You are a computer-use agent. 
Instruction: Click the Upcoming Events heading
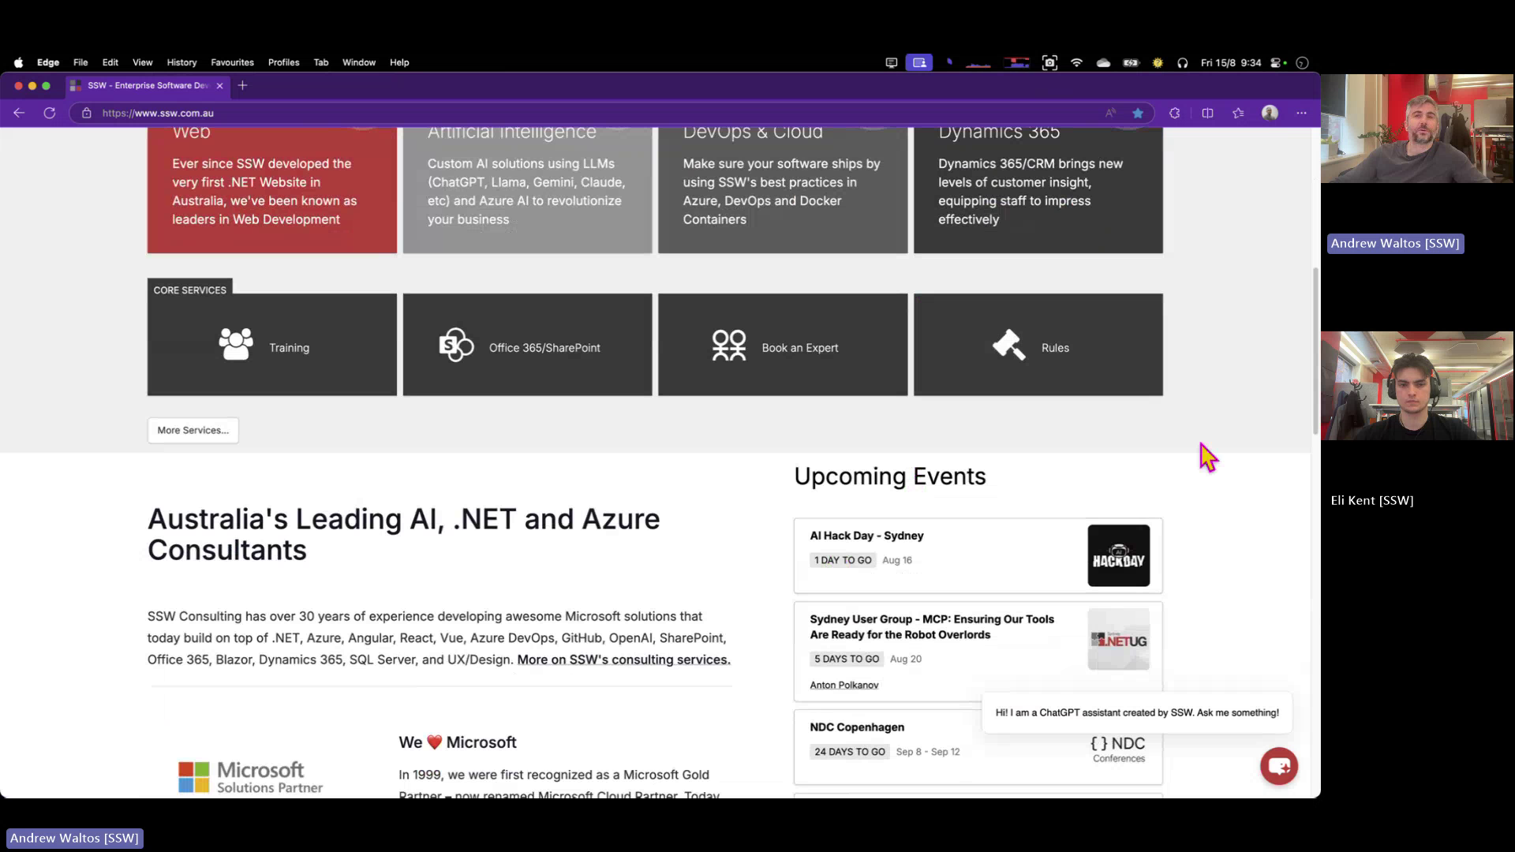[x=890, y=476]
